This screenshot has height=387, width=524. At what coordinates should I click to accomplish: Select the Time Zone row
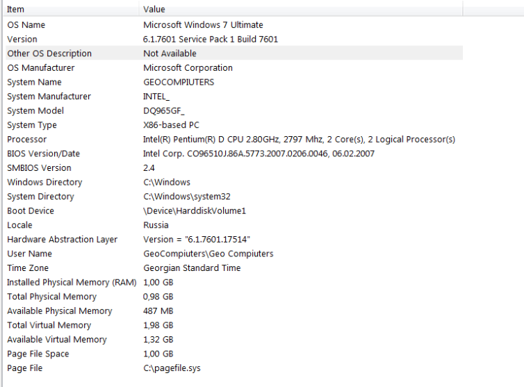point(28,268)
